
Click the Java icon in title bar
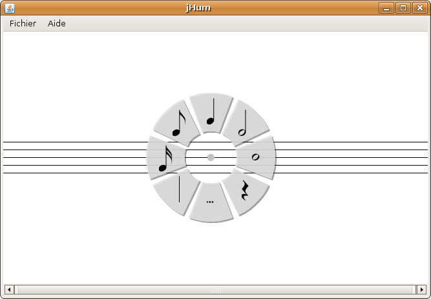pyautogui.click(x=10, y=8)
